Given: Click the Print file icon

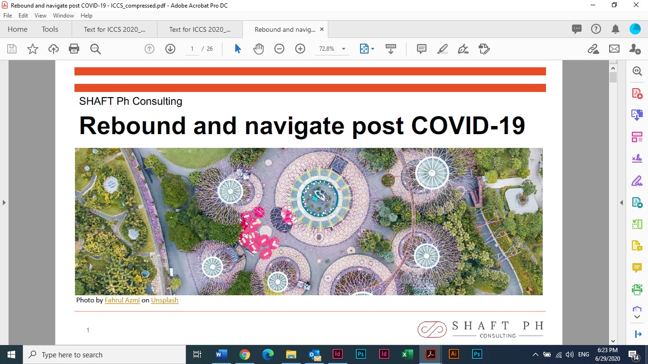Looking at the screenshot, I should click(74, 49).
